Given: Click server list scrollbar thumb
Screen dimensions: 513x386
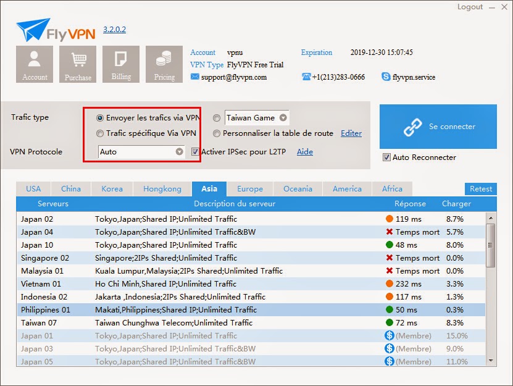Looking at the screenshot, I should coord(490,246).
